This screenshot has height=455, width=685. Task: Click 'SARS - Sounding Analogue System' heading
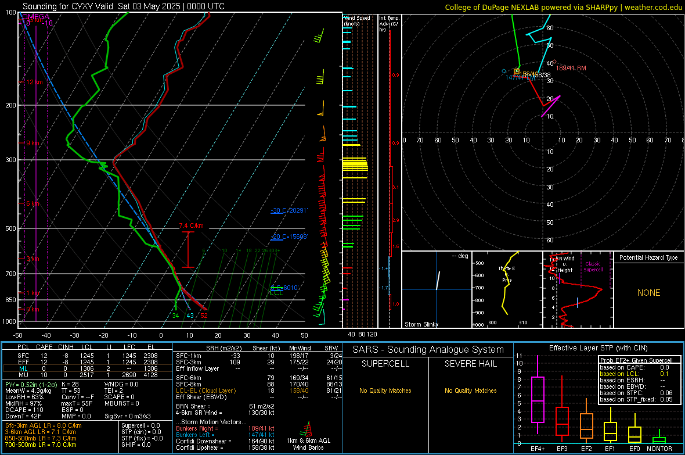point(428,349)
